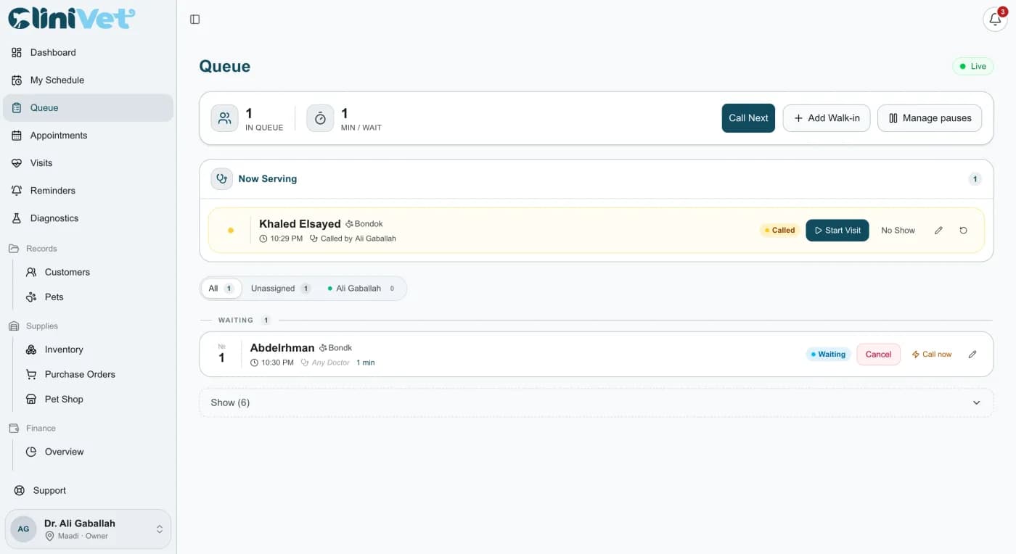Viewport: 1016px width, 554px height.
Task: Click the Live status indicator
Action: (x=972, y=67)
